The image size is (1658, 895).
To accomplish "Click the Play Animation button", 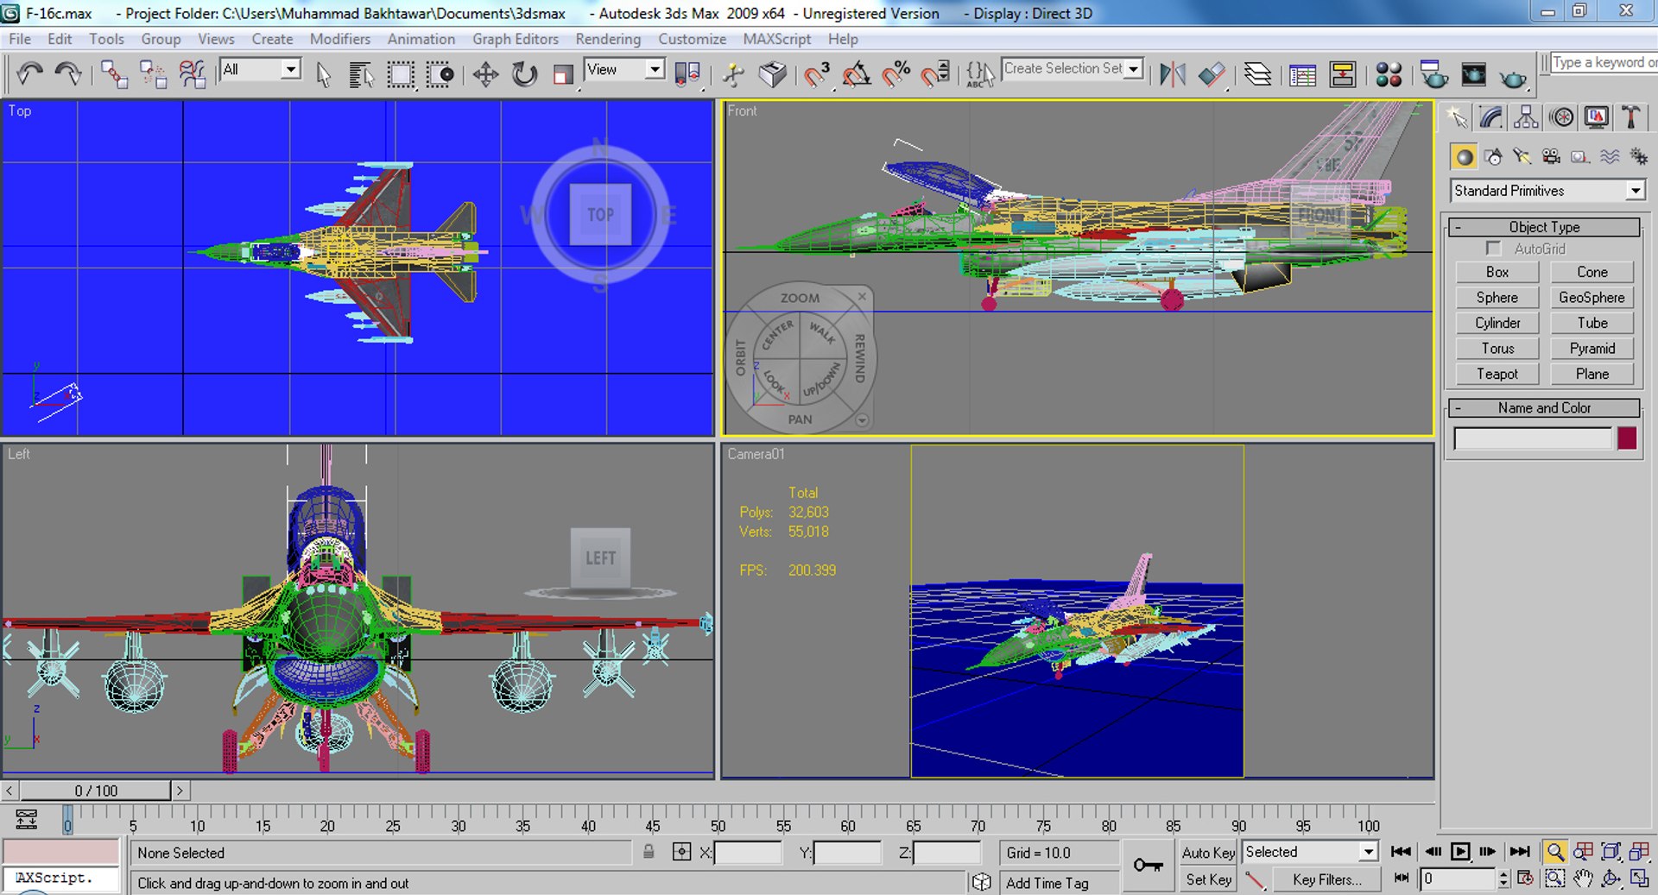I will [x=1460, y=852].
